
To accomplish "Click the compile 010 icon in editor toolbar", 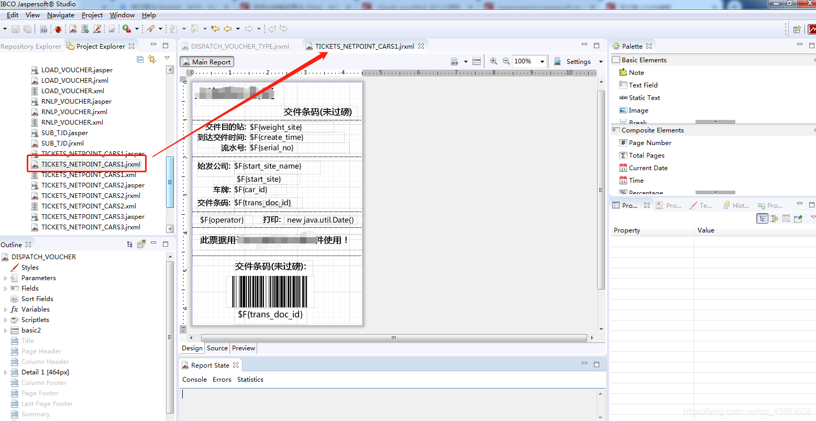I will [x=455, y=61].
